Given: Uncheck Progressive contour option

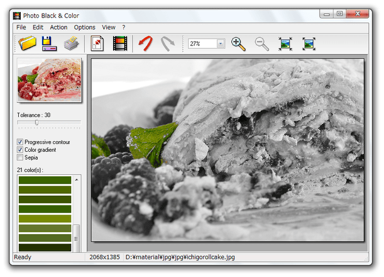Looking at the screenshot, I should click(20, 142).
